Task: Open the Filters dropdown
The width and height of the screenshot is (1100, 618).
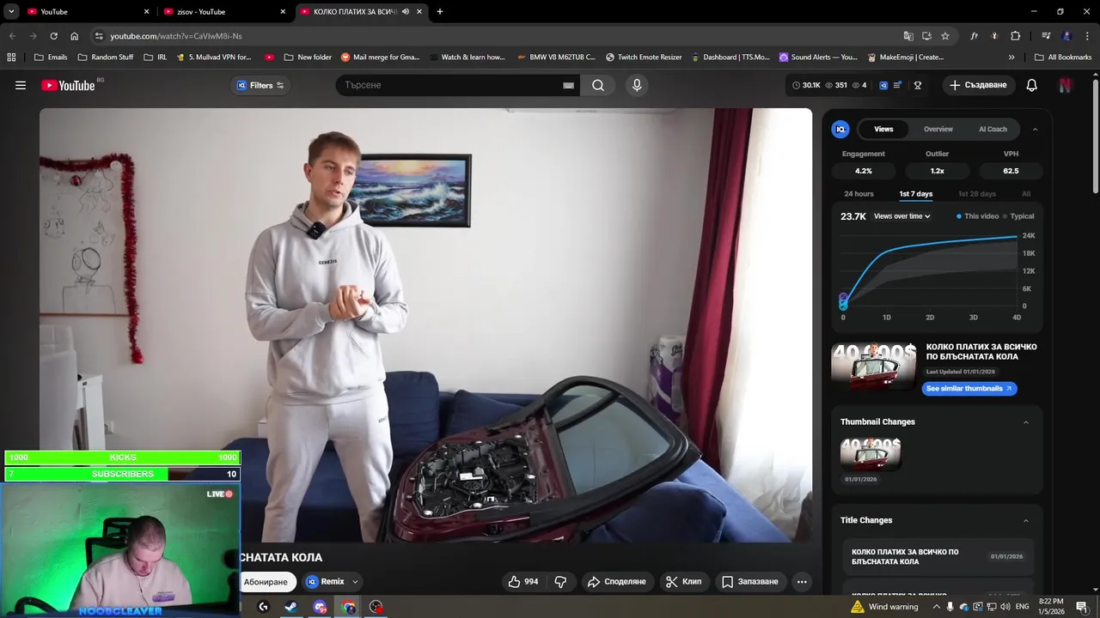Action: coord(260,85)
